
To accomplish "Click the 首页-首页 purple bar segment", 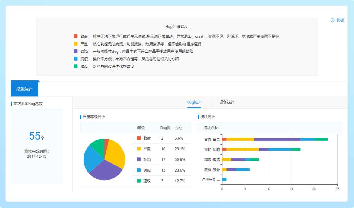I will click(277, 139).
